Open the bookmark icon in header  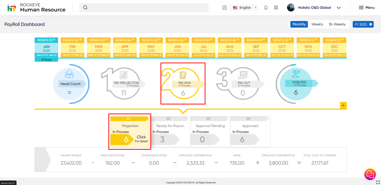(x=224, y=7)
